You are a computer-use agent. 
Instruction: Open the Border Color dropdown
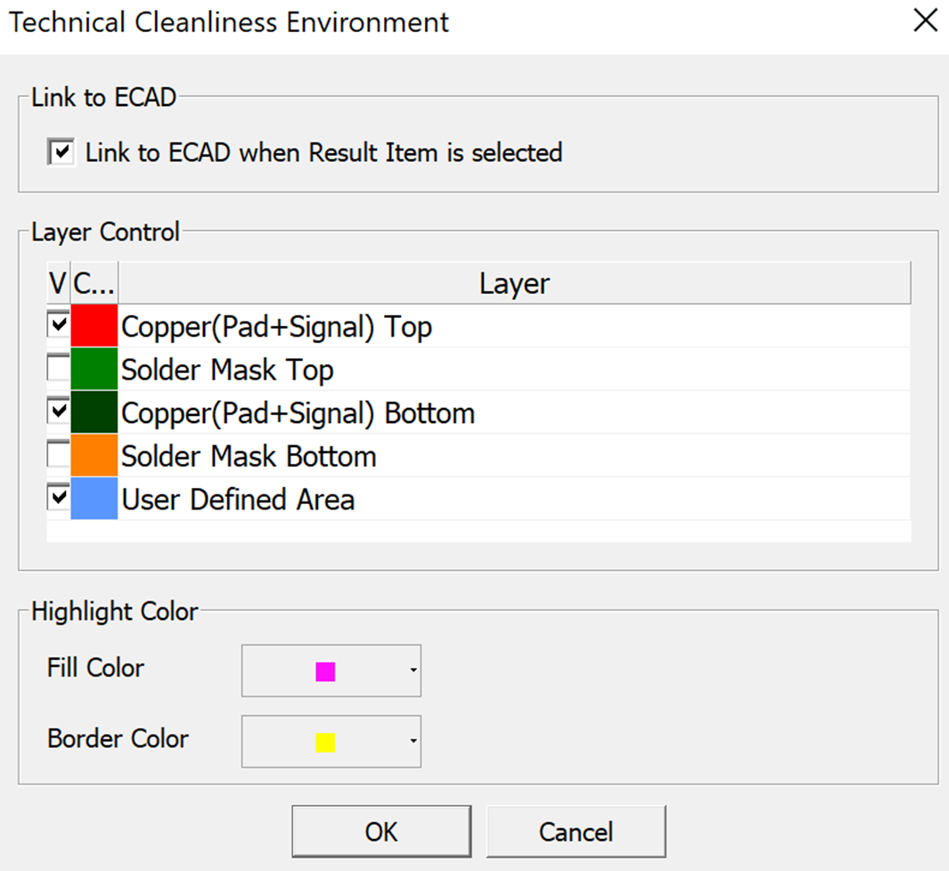click(x=331, y=741)
